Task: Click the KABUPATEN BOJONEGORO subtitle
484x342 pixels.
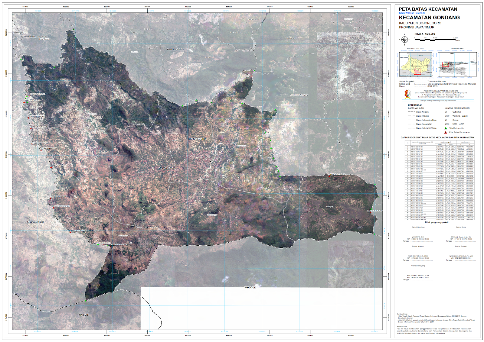Action: (420, 23)
